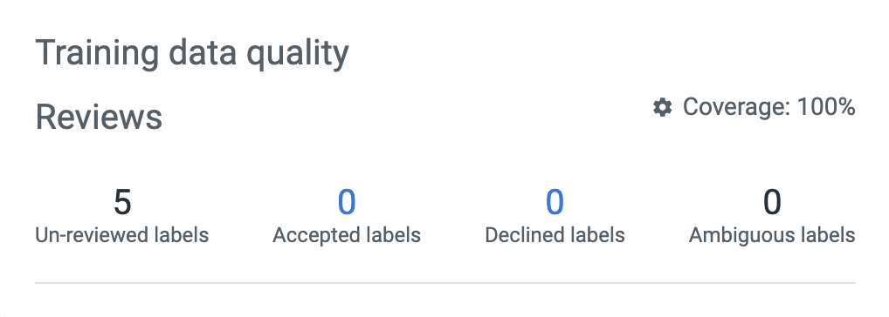Open the blue Accepted labels count
The height and width of the screenshot is (317, 889).
pos(347,202)
